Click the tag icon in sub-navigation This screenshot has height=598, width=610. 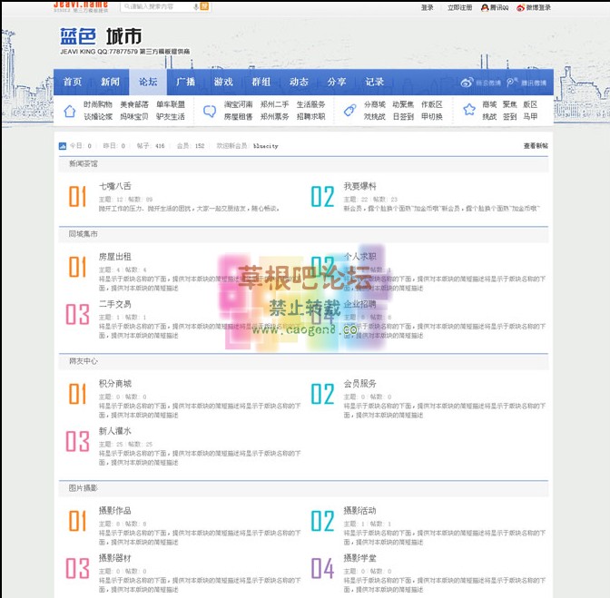pos(349,111)
